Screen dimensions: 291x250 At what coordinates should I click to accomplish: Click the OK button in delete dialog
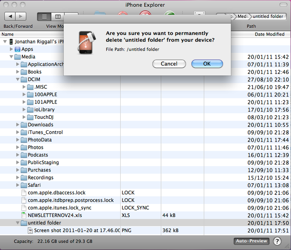coord(207,64)
